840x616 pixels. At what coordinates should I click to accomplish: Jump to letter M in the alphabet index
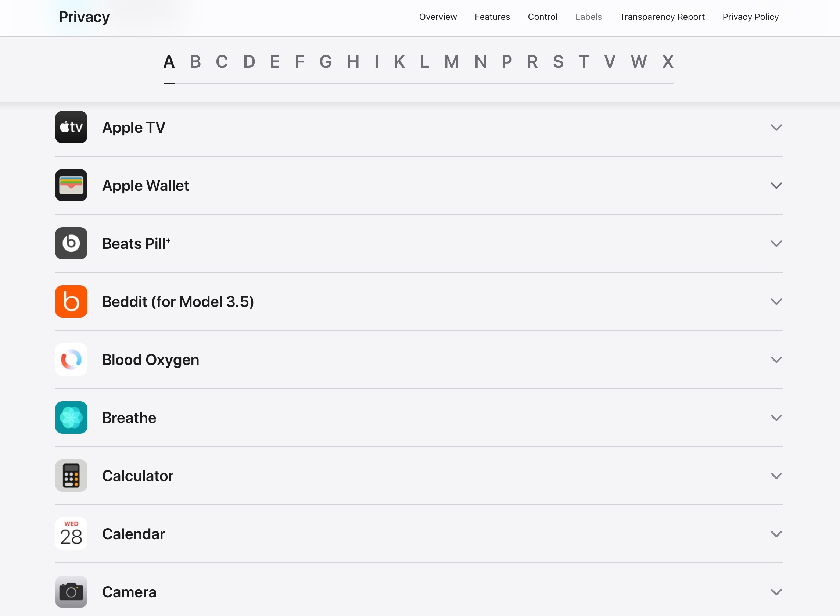(x=452, y=62)
